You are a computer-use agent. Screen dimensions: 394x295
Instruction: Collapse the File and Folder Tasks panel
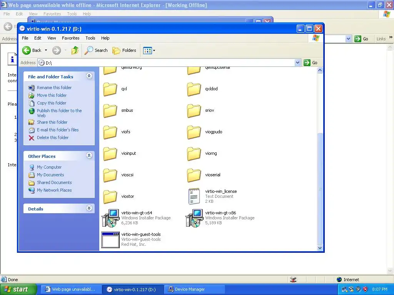pyautogui.click(x=89, y=76)
